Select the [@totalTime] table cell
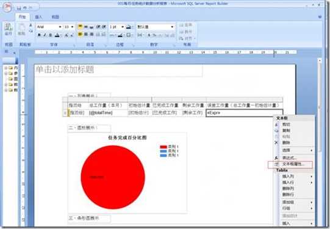Image resolution: width=330 pixels, height=229 pixels. (108, 113)
